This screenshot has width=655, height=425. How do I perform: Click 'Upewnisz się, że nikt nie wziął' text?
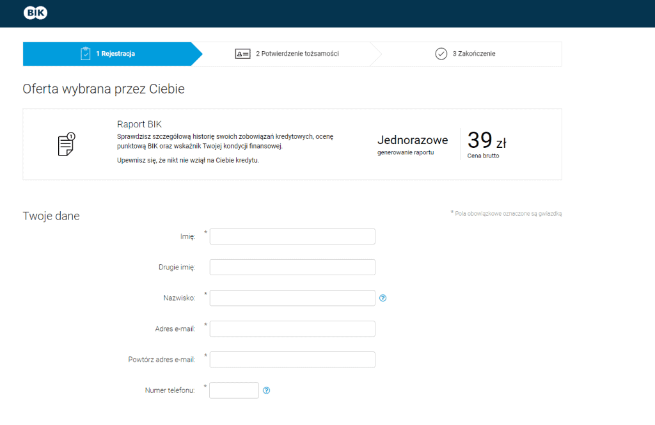[x=188, y=160]
